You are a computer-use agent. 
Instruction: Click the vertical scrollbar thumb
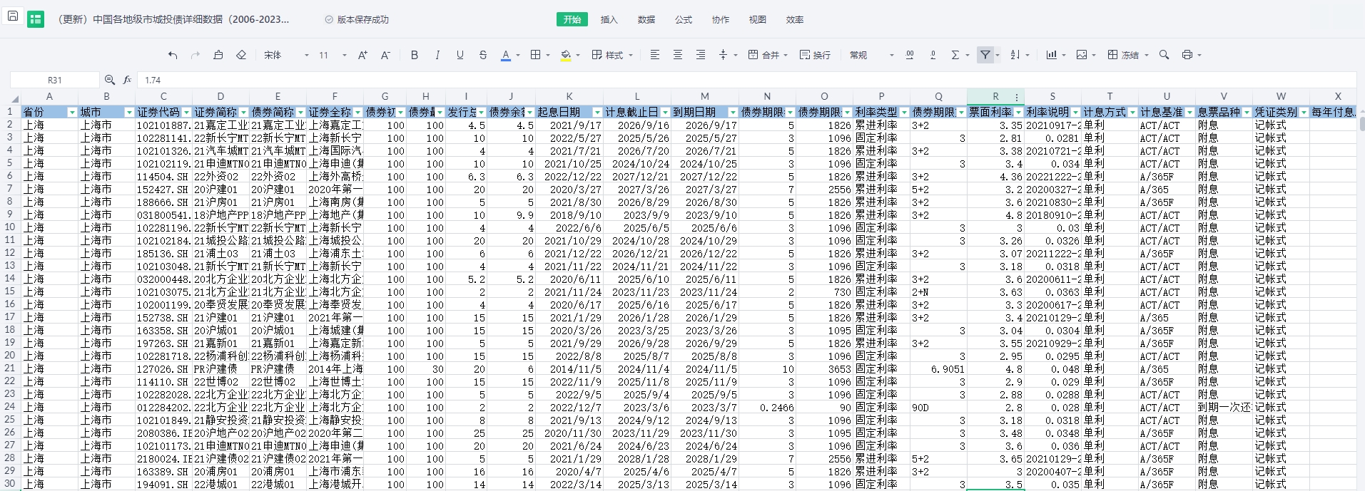coord(1361,123)
